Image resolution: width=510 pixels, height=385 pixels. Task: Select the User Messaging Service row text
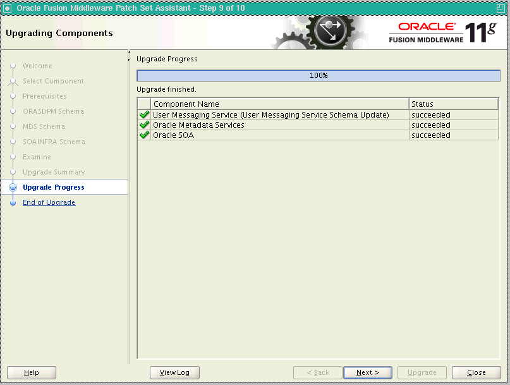click(x=271, y=115)
